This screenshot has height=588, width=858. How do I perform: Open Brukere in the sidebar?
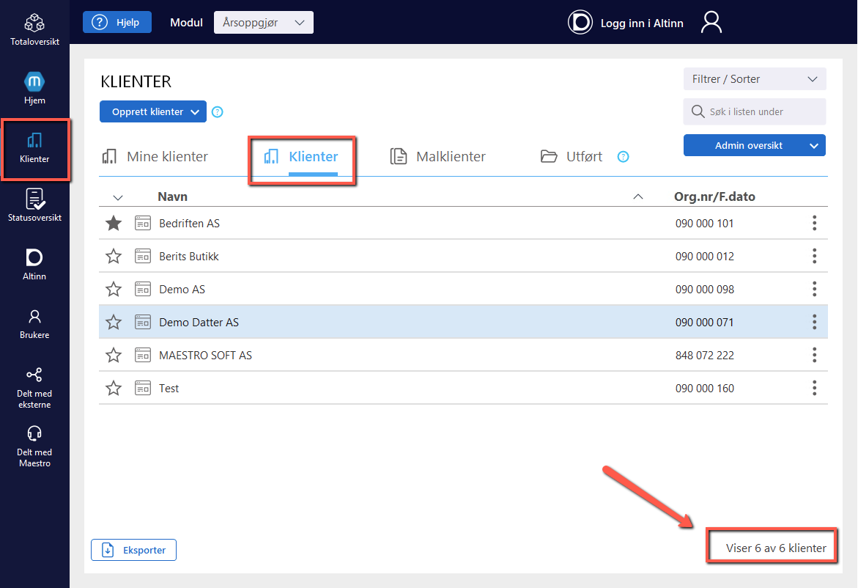34,324
